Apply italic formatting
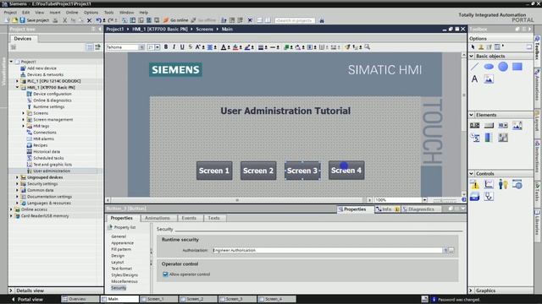 [x=174, y=47]
